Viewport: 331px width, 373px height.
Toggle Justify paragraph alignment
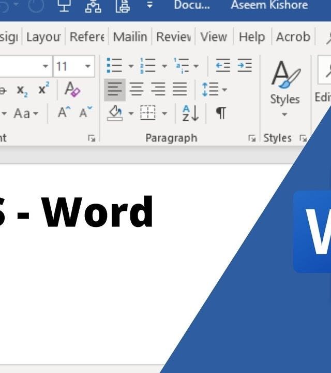tap(180, 90)
